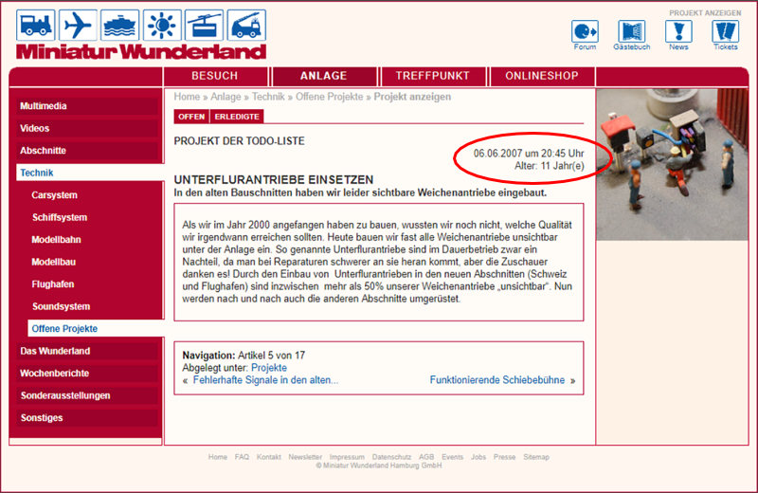Open Modellbau submenu item
The width and height of the screenshot is (758, 493).
pyautogui.click(x=54, y=262)
